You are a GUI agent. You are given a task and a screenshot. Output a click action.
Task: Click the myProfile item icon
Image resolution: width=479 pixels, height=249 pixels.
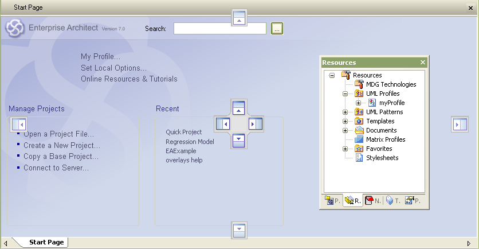click(x=372, y=103)
